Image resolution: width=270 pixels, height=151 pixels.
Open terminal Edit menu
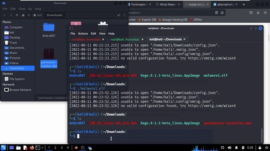tap(93, 34)
